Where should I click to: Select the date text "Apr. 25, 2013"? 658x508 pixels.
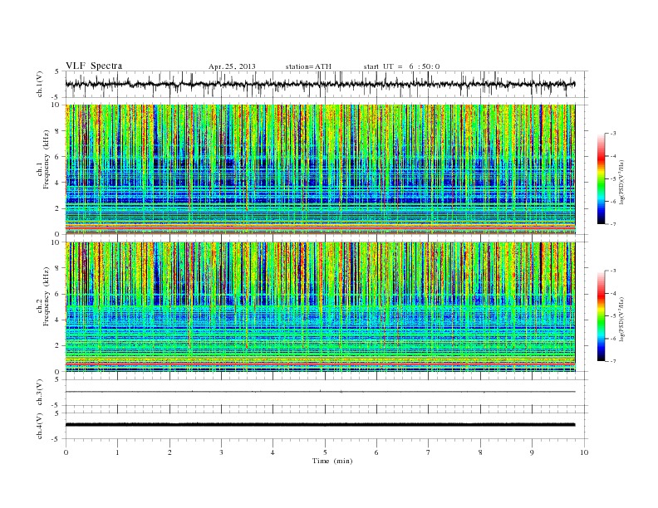232,66
